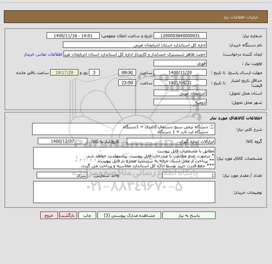This screenshot has width=272, height=264.
Task: Click the goods specifications text area
Action: (x=124, y=158)
